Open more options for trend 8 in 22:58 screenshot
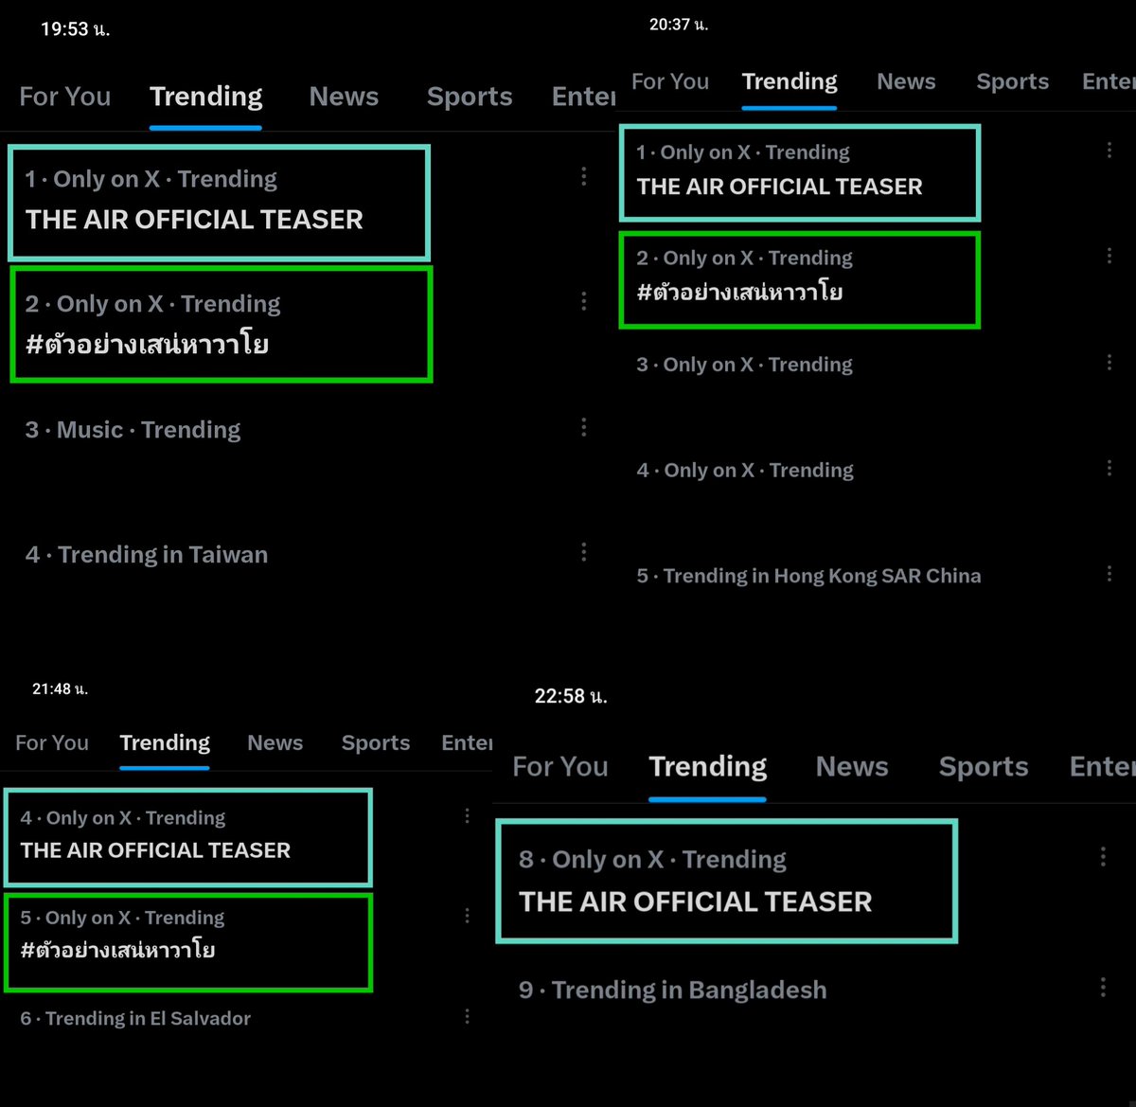 [x=1103, y=857]
